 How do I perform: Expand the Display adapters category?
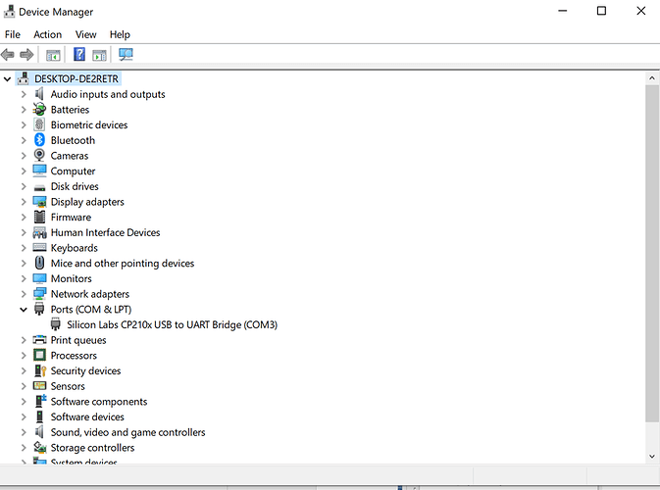(x=24, y=202)
